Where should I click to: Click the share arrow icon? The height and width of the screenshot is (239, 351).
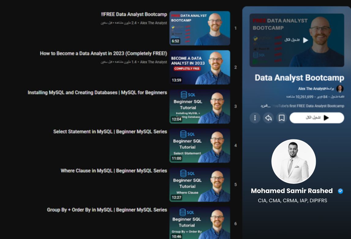tap(268, 118)
